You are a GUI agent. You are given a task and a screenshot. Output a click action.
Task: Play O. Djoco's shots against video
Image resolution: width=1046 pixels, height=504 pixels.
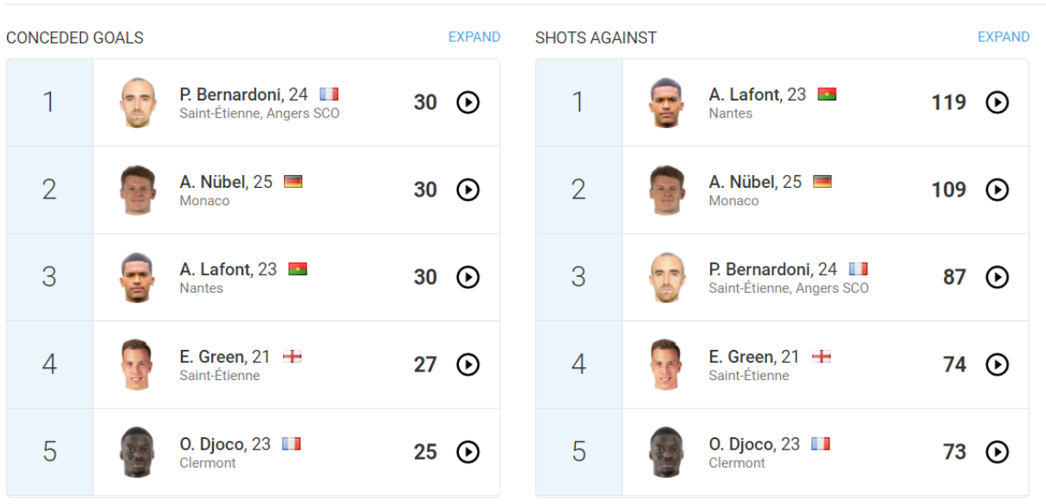998,452
